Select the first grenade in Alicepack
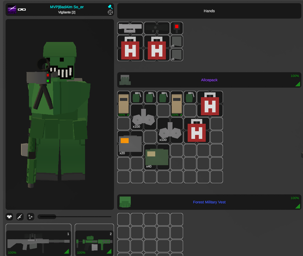303x256 pixels. pyautogui.click(x=137, y=97)
